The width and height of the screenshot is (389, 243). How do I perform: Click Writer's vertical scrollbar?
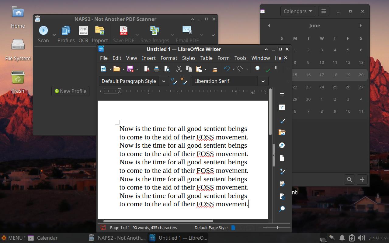[270, 112]
